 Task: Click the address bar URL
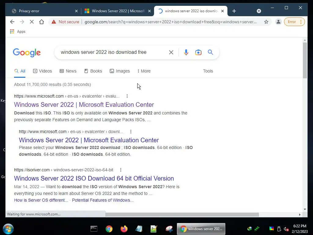(x=171, y=22)
